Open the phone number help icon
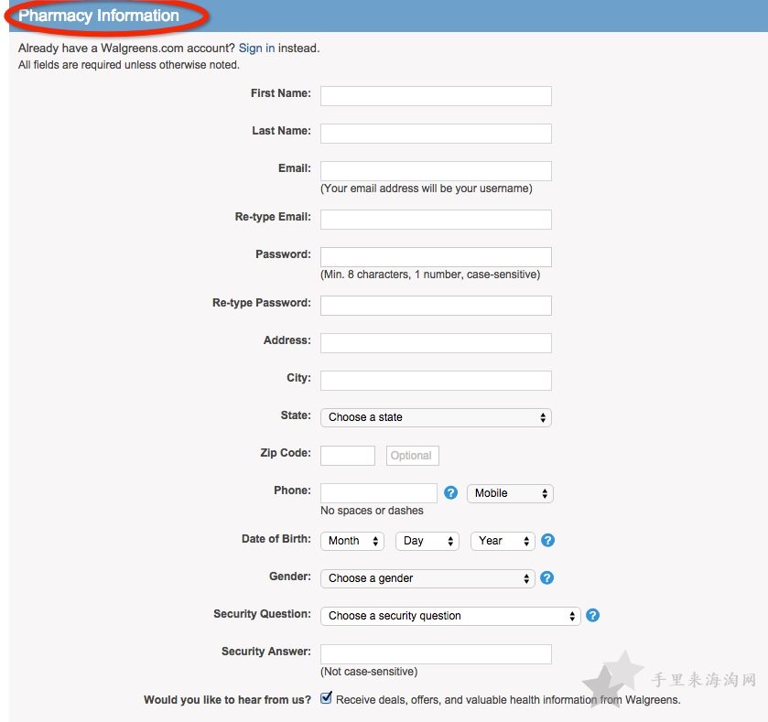Image resolution: width=768 pixels, height=722 pixels. (450, 492)
